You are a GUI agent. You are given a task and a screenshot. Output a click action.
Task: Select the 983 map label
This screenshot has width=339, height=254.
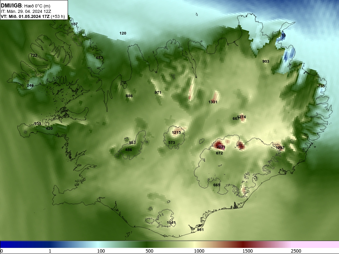[x=132, y=143]
